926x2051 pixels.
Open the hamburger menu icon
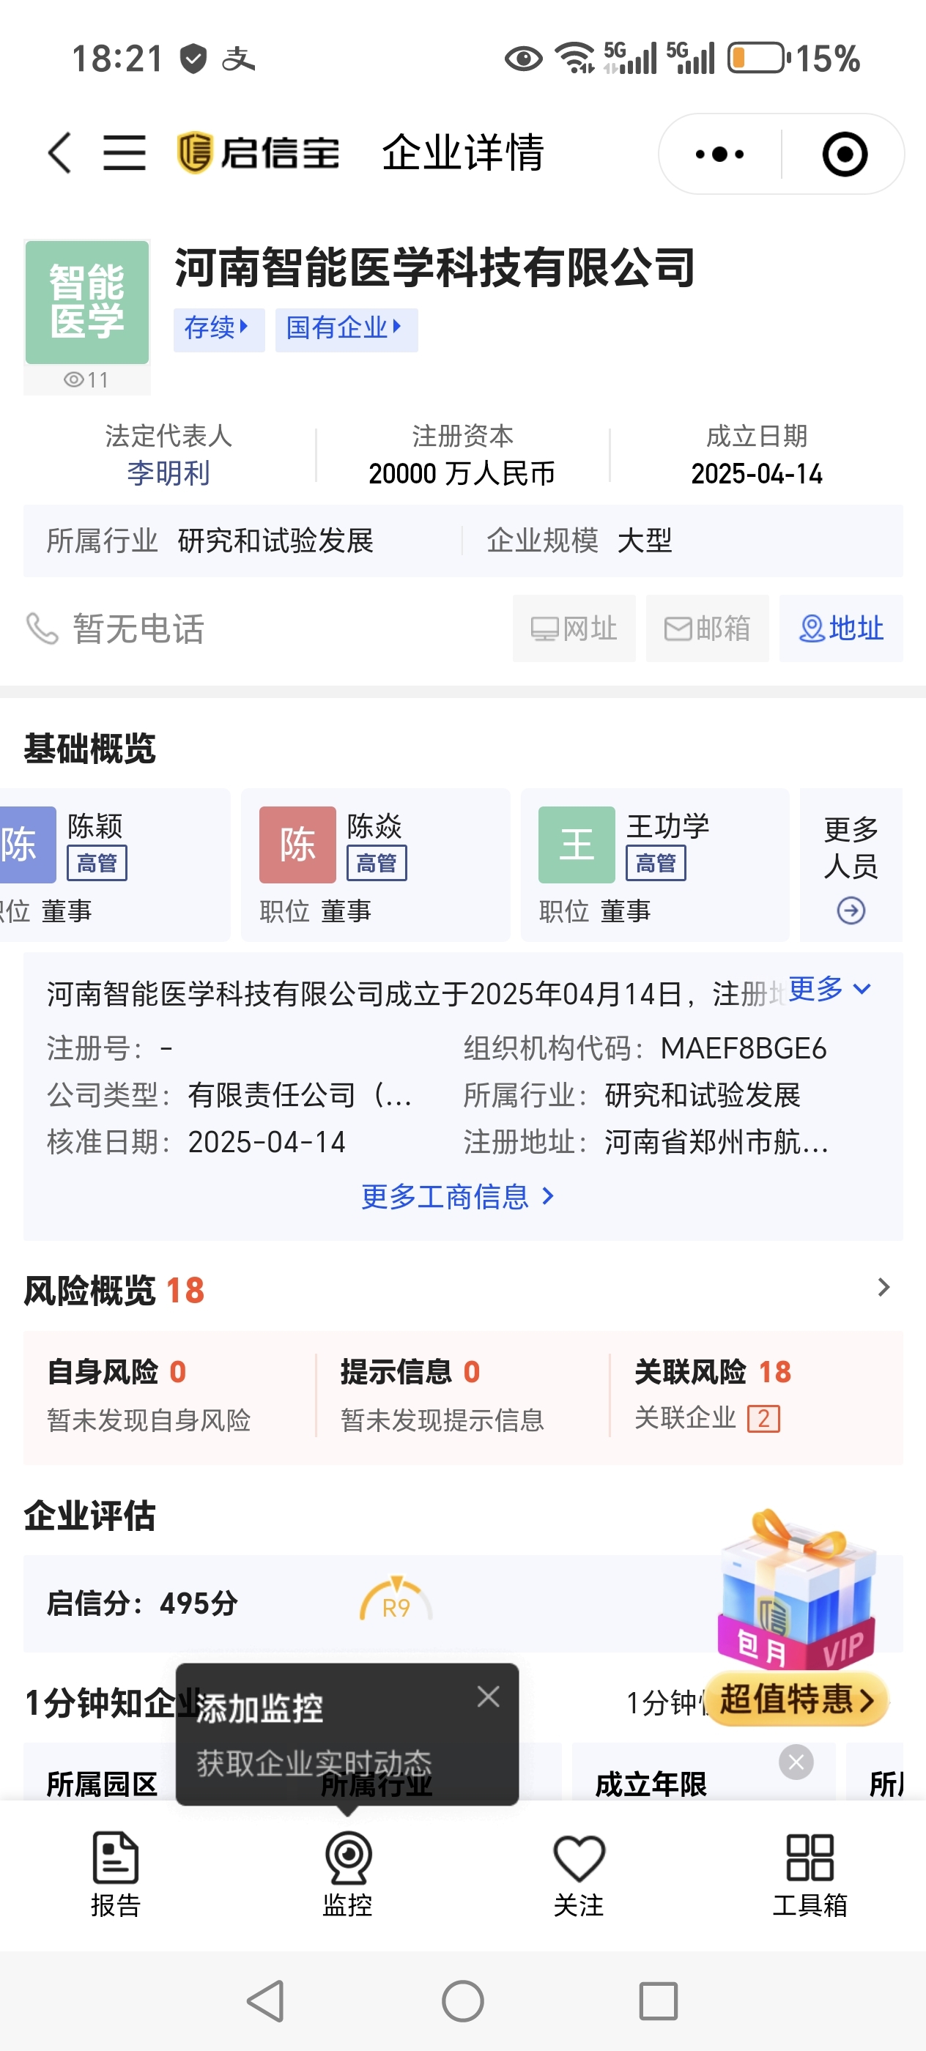pyautogui.click(x=125, y=152)
